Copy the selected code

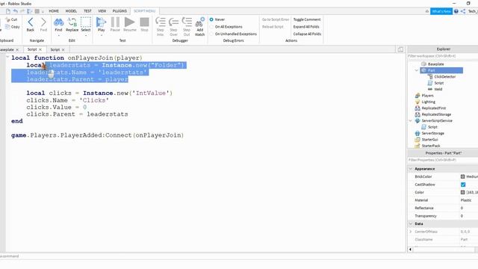pos(13,27)
